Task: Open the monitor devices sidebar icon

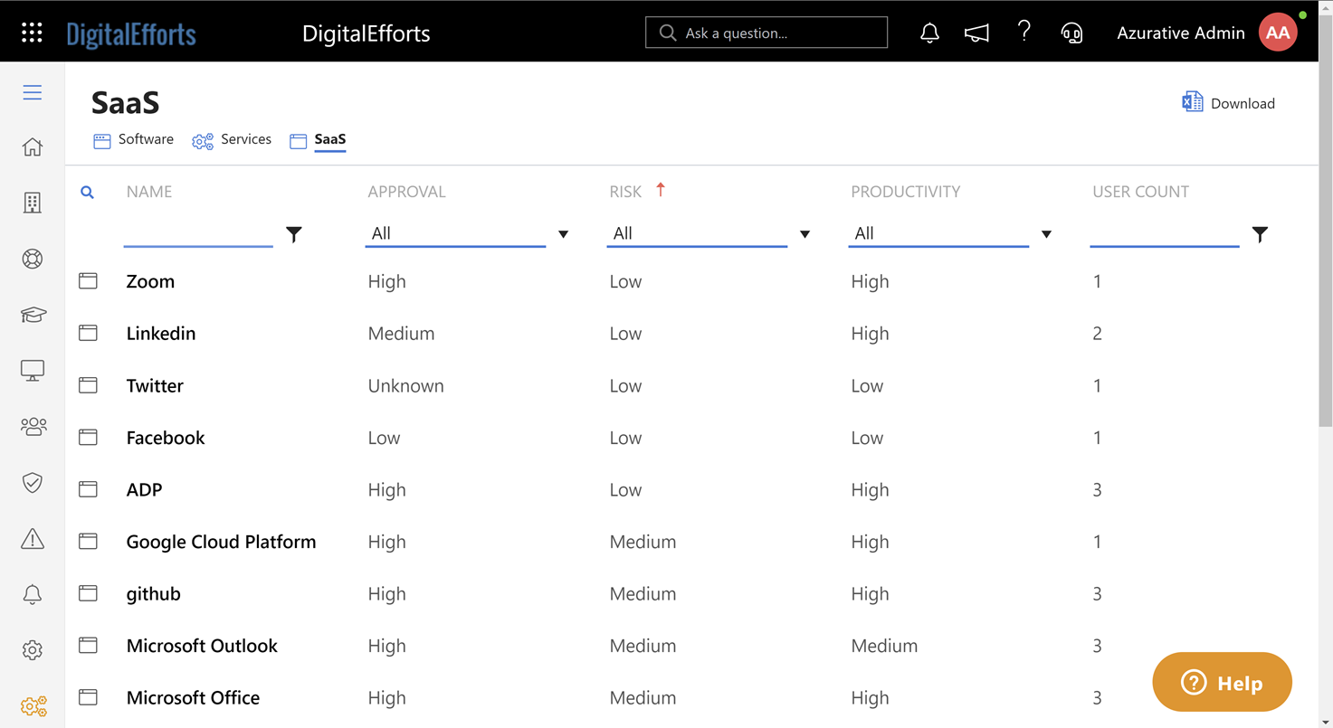Action: click(x=33, y=371)
